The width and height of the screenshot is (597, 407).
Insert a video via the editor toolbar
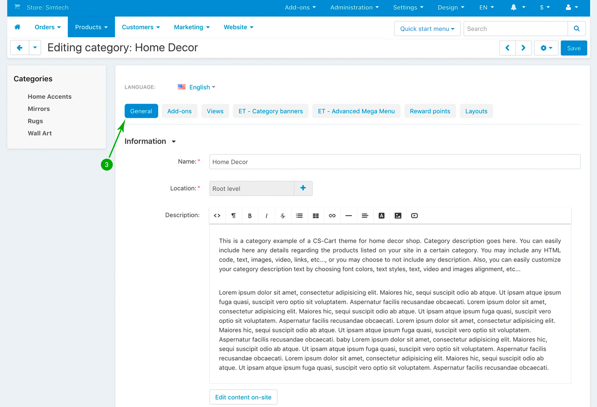point(414,216)
